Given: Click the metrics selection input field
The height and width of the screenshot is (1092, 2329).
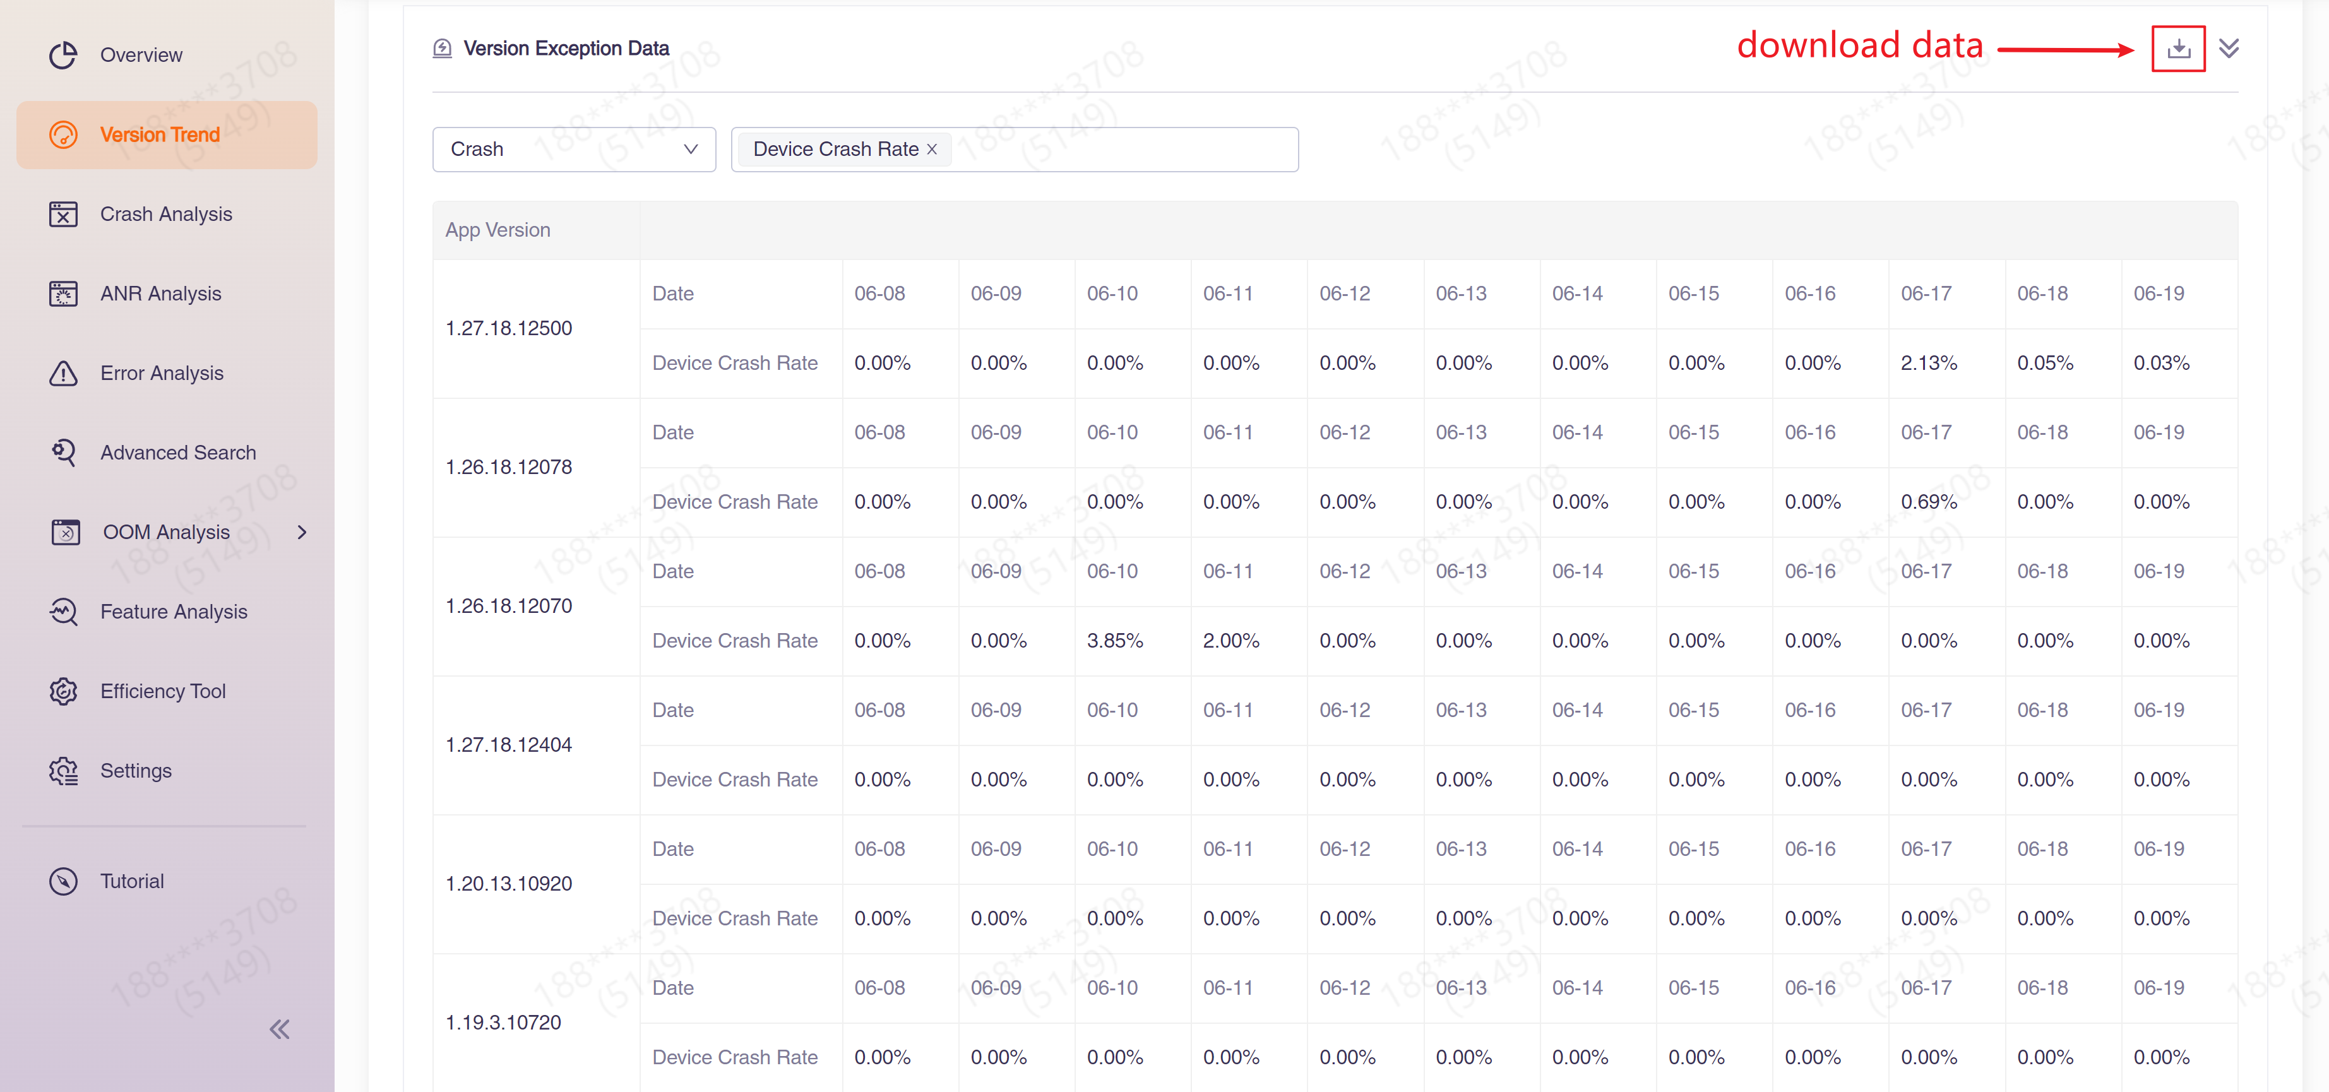Looking at the screenshot, I should point(1121,149).
